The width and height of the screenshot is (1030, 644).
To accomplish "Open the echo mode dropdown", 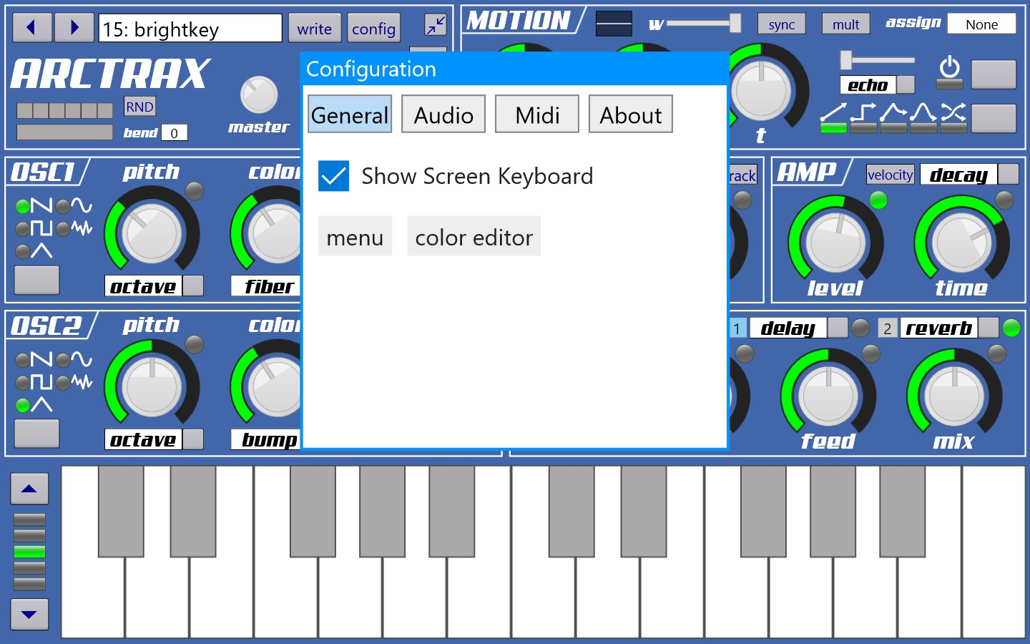I will [877, 85].
